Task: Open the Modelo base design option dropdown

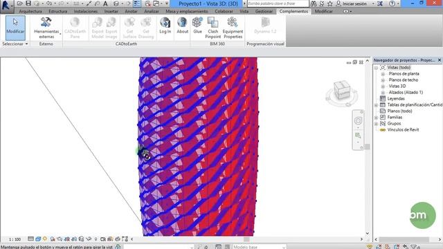Action: 259,247
